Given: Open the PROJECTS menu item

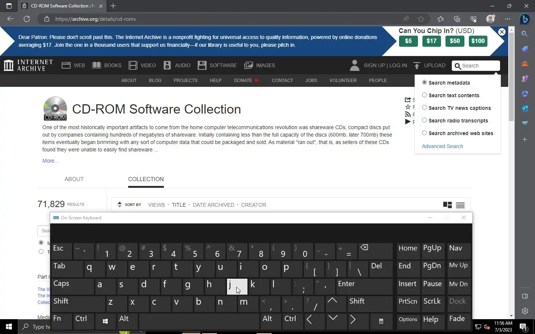Looking at the screenshot, I should tap(186, 80).
